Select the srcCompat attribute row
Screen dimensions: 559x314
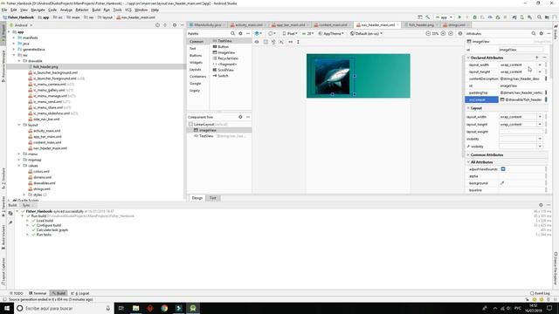pos(507,99)
